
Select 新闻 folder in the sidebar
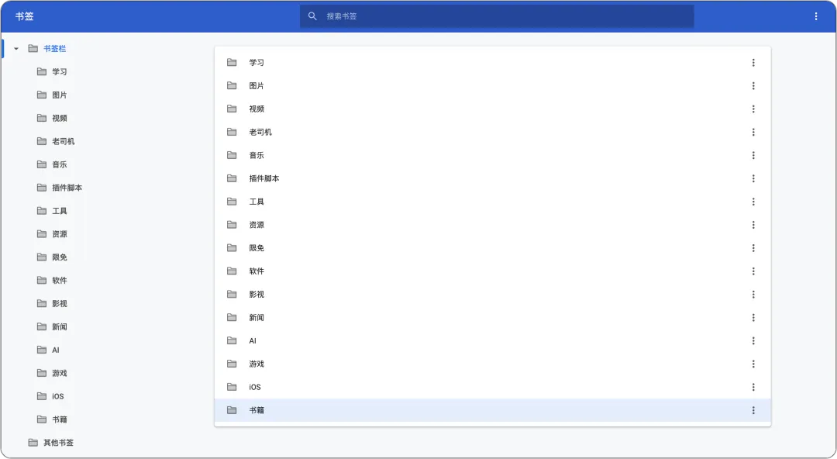click(x=59, y=327)
